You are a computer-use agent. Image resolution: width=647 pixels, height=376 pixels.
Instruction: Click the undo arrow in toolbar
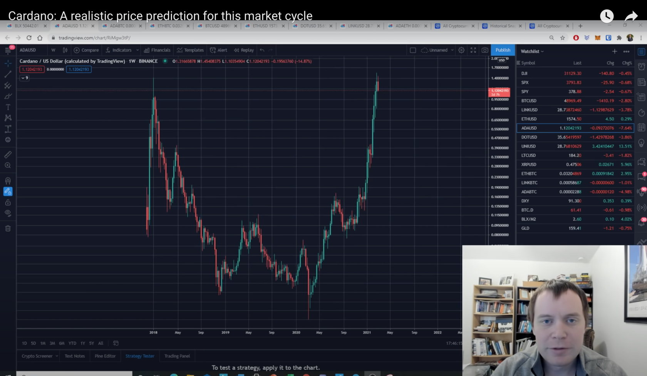262,50
